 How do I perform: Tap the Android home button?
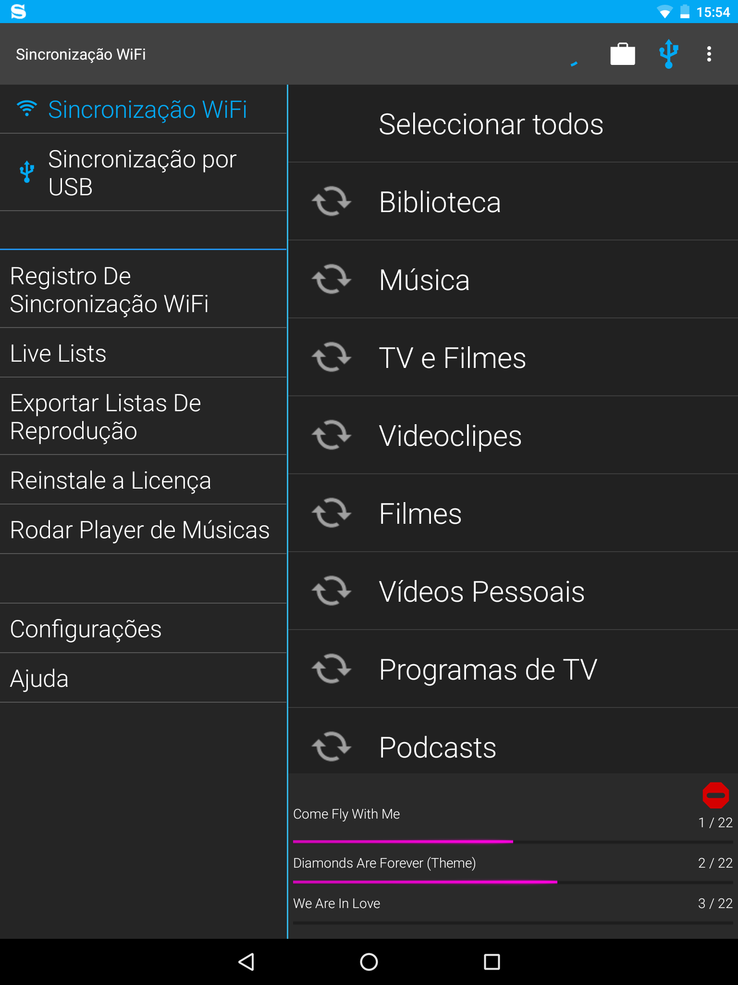pos(369,962)
